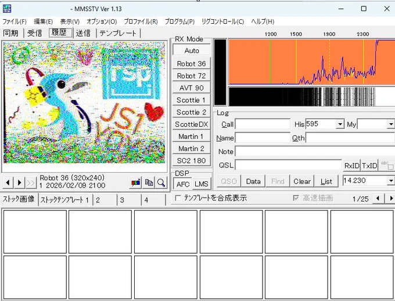This screenshot has height=301, width=395.
Task: Click the black signal level meter
Action: [220, 73]
